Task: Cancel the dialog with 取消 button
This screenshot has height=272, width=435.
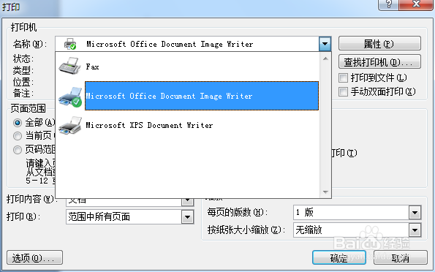Action: click(x=401, y=258)
